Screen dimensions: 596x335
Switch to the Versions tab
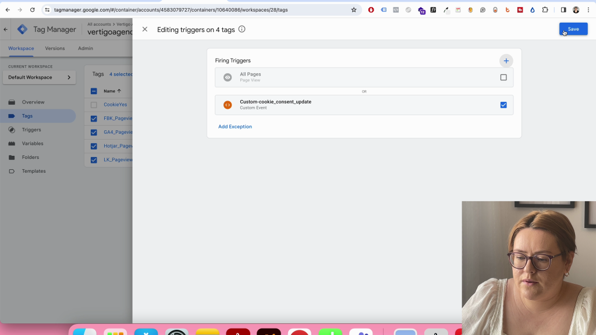55,48
